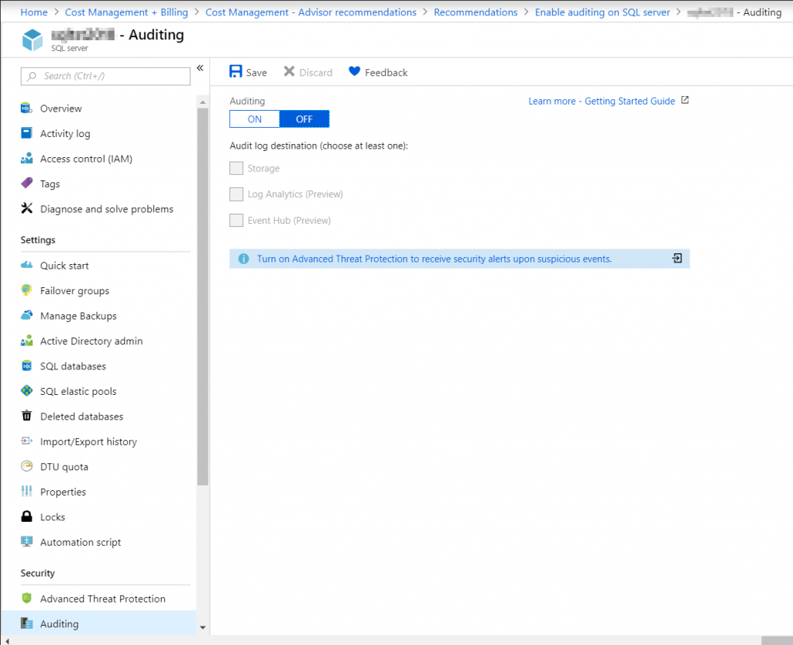Click the Import/Export history icon
This screenshot has width=793, height=645.
[x=26, y=441]
